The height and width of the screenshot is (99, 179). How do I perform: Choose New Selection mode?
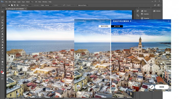[x=9, y=5]
